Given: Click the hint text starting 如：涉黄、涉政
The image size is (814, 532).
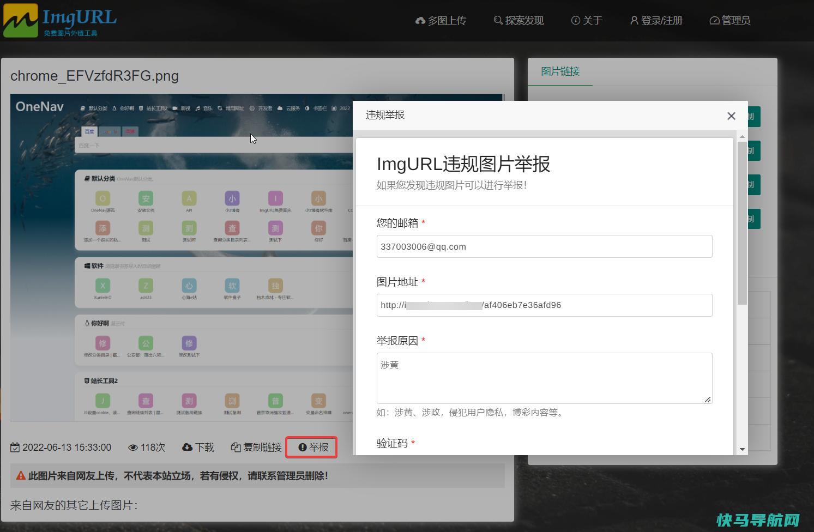Looking at the screenshot, I should coord(472,413).
